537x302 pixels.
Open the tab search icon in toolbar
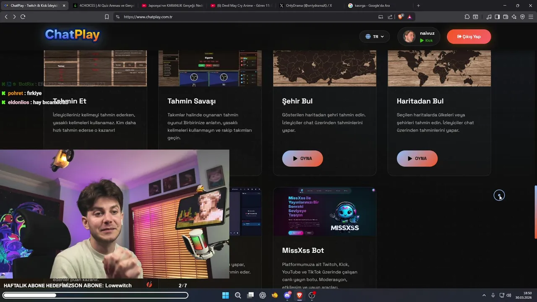tap(475, 17)
